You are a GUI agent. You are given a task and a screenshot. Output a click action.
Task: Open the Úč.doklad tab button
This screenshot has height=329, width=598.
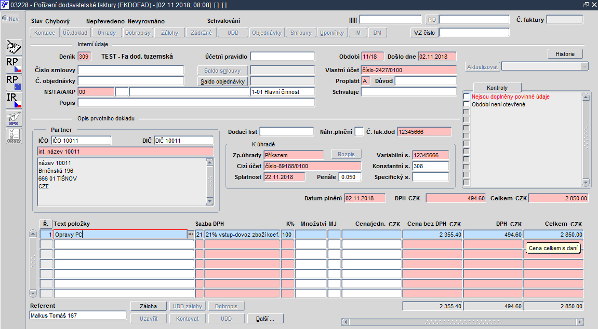(75, 33)
